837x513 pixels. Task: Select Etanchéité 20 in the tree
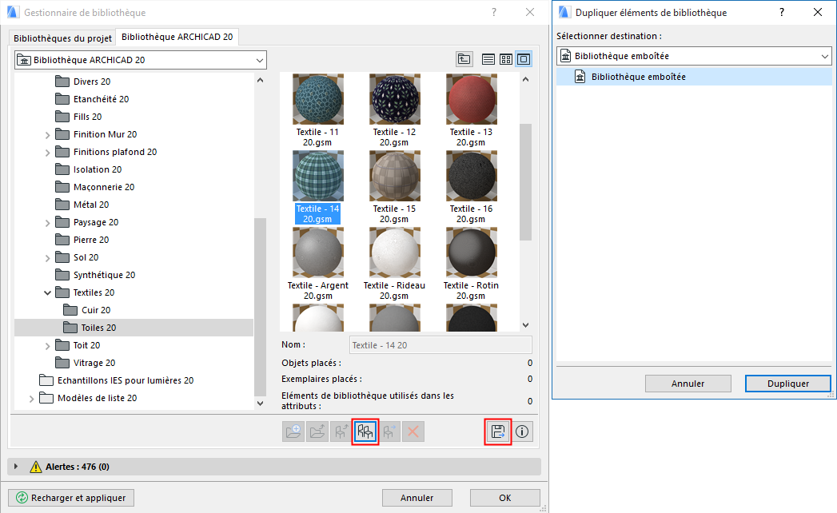[101, 99]
